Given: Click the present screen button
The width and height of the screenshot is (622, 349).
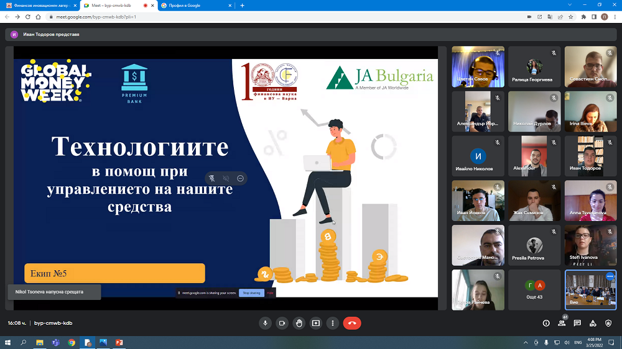Looking at the screenshot, I should pos(316,324).
